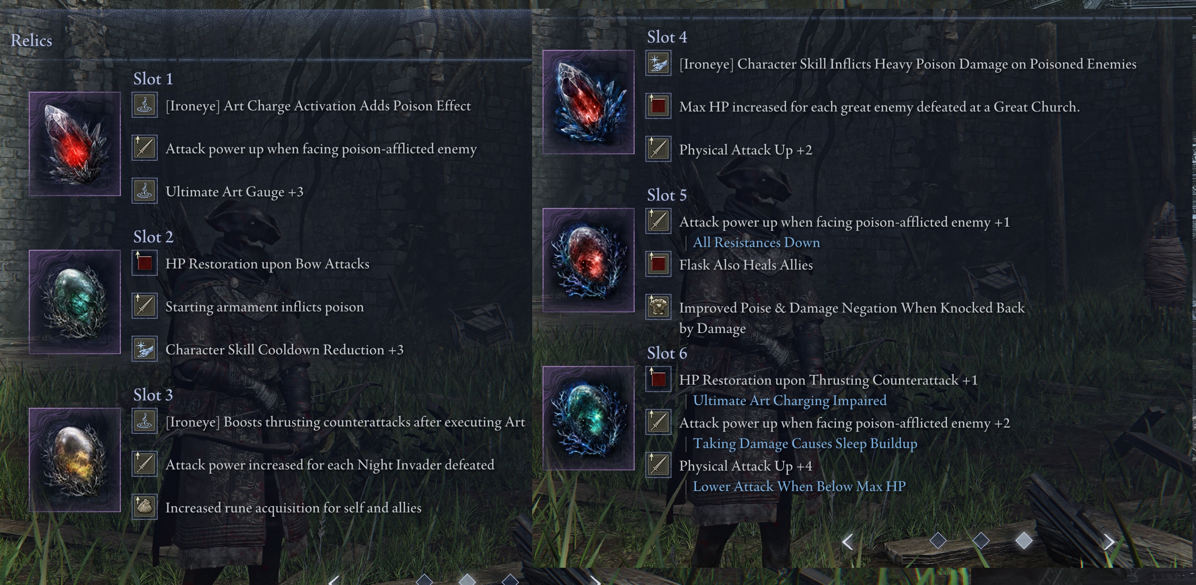
Task: Click the rune acquisition pouch icon
Action: 144,506
